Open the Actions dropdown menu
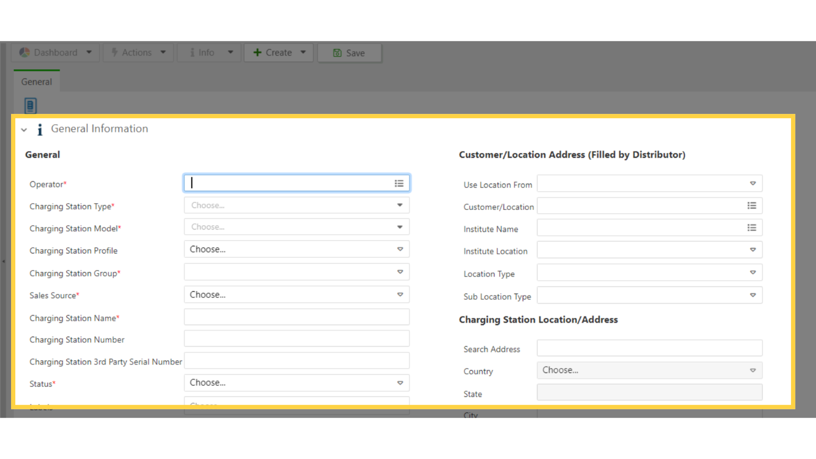 click(138, 53)
